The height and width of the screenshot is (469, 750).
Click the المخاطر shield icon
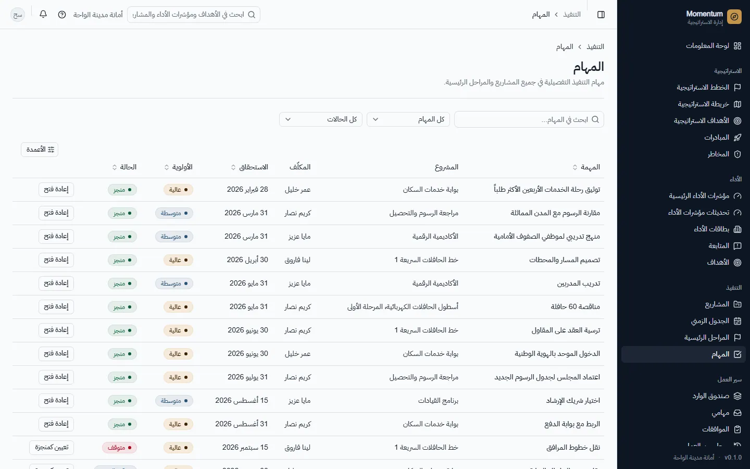pyautogui.click(x=737, y=154)
